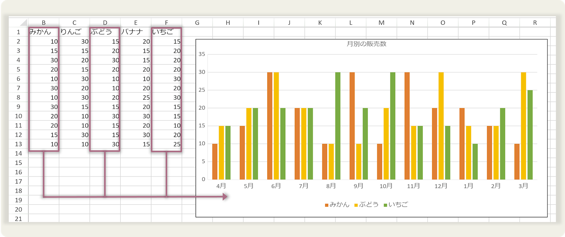Select the バナナ cell showing 25 in row 8

pos(136,97)
